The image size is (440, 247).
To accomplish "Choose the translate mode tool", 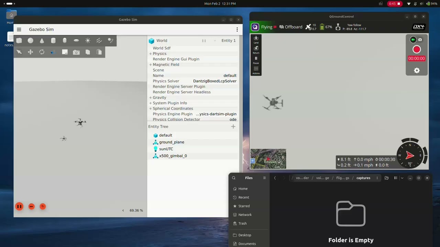I will click(31, 52).
